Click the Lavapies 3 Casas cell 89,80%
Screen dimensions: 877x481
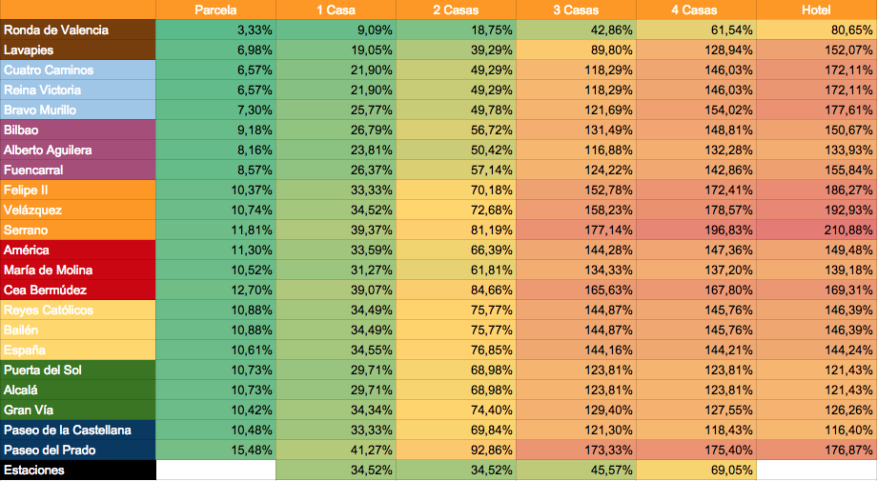coord(576,50)
